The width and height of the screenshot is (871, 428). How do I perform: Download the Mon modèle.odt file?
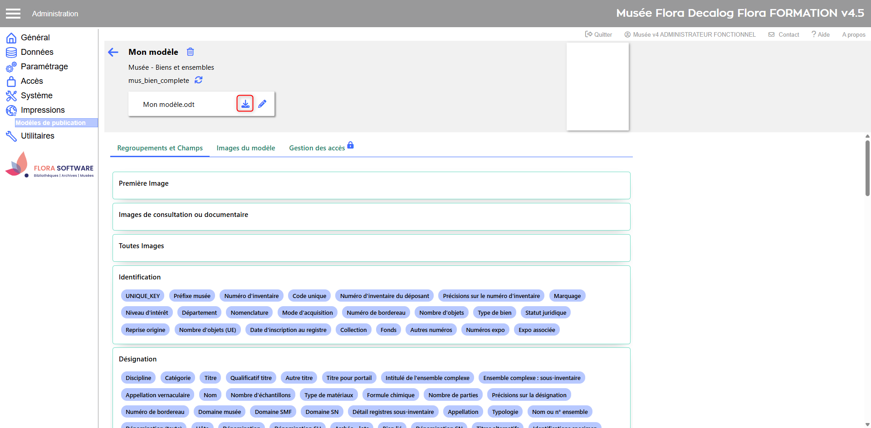pos(245,104)
